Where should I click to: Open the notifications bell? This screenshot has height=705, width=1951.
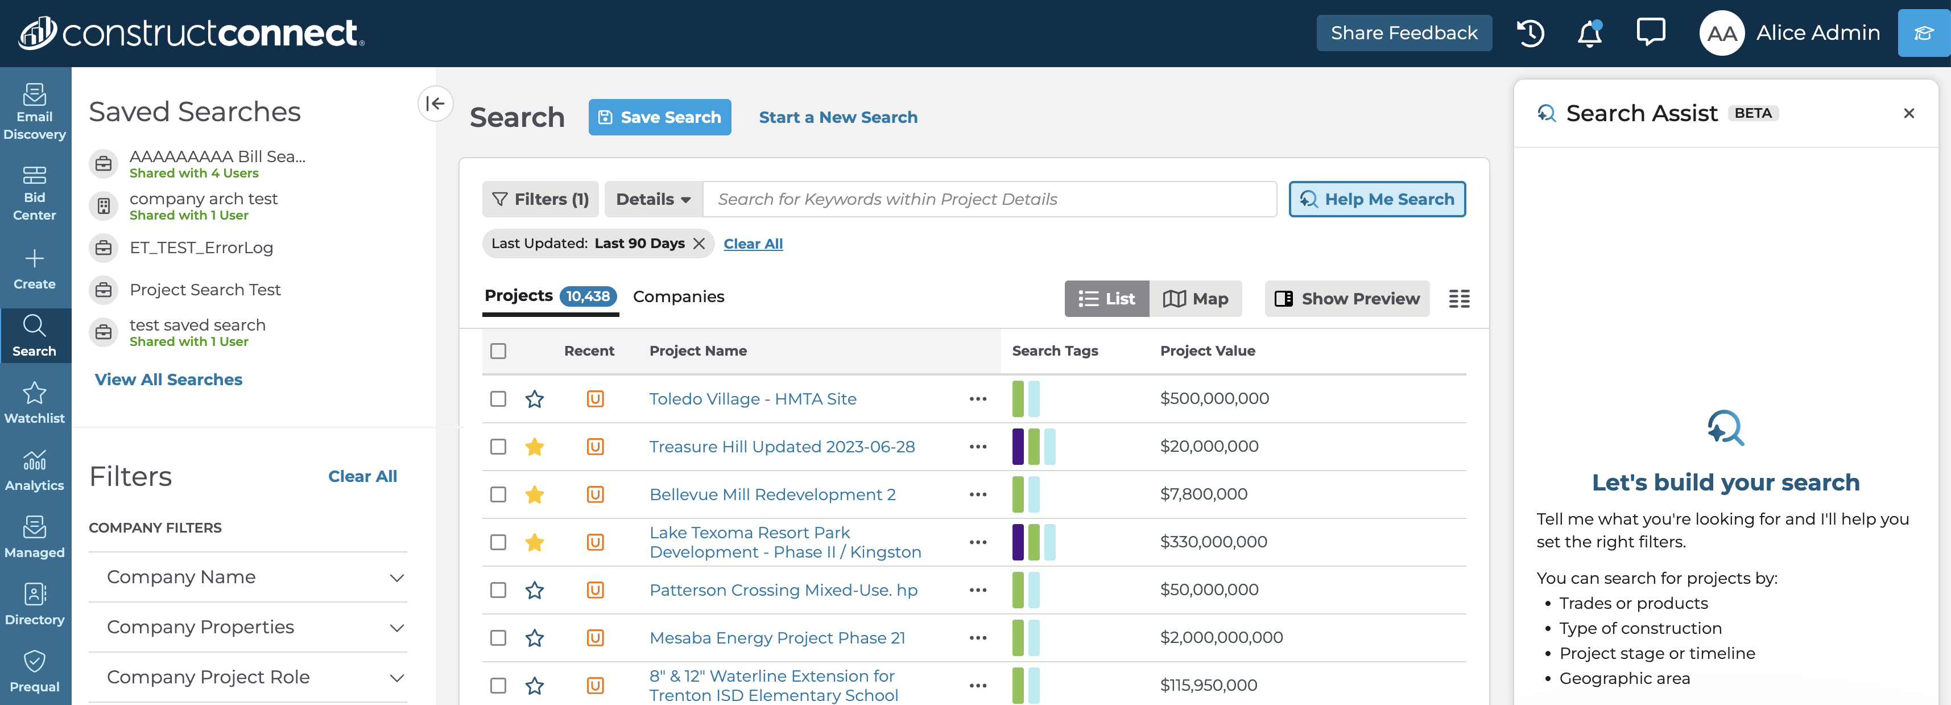[1590, 34]
